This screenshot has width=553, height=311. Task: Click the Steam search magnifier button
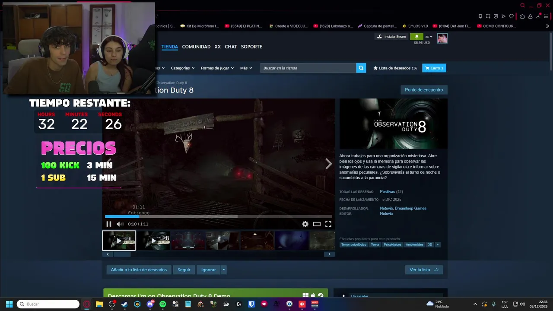point(361,68)
